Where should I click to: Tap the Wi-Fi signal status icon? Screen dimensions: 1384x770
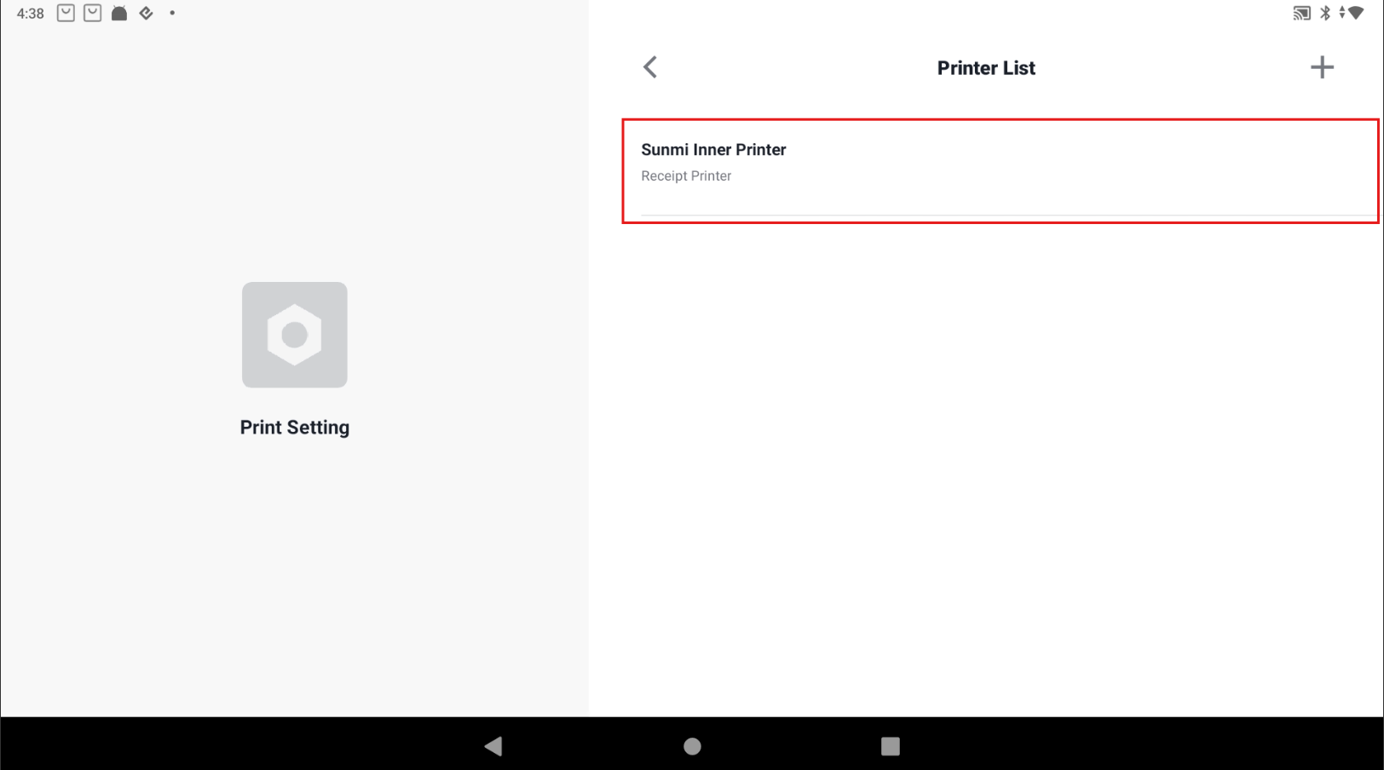(x=1356, y=13)
